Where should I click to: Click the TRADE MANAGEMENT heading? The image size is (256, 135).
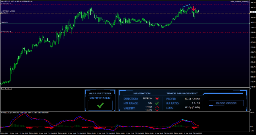click(182, 93)
